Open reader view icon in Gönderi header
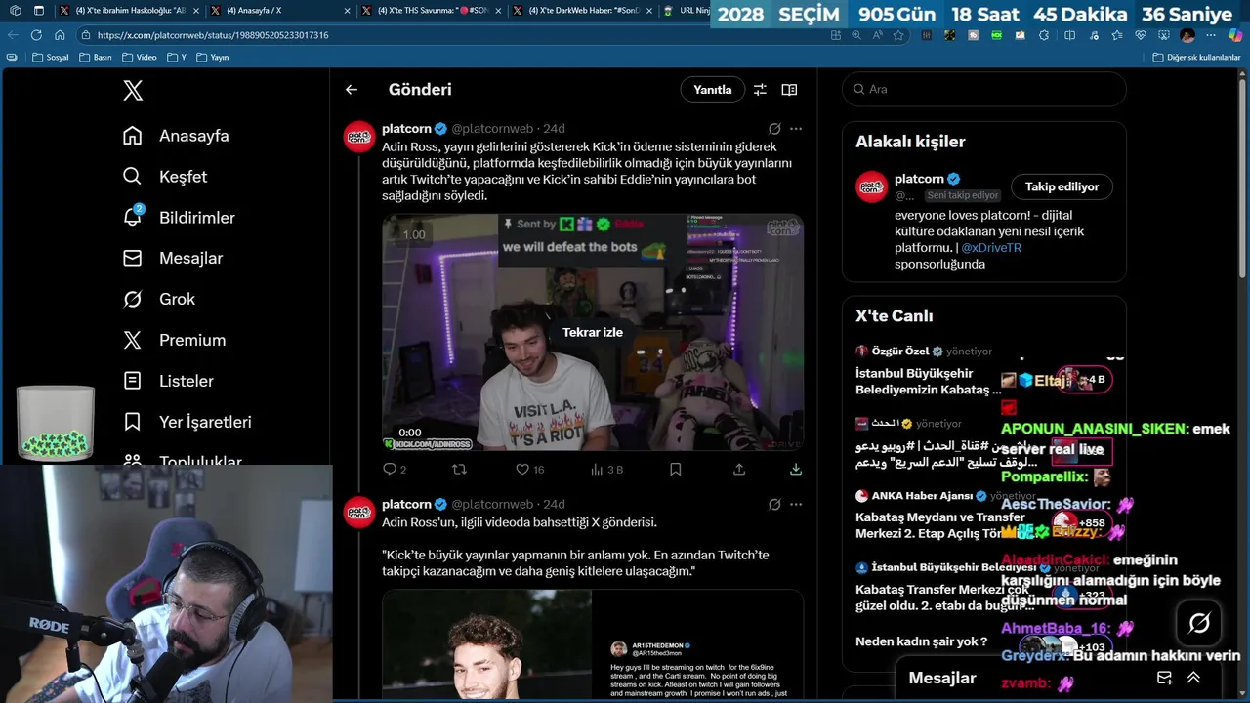This screenshot has width=1250, height=703. pos(789,90)
